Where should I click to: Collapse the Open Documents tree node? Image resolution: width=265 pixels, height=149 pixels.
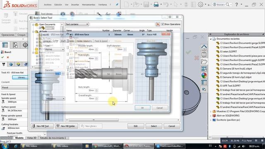[33, 24]
